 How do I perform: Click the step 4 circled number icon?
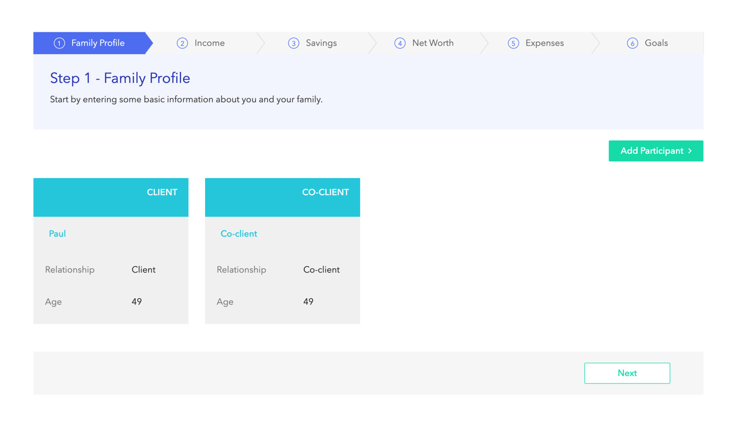click(x=400, y=43)
